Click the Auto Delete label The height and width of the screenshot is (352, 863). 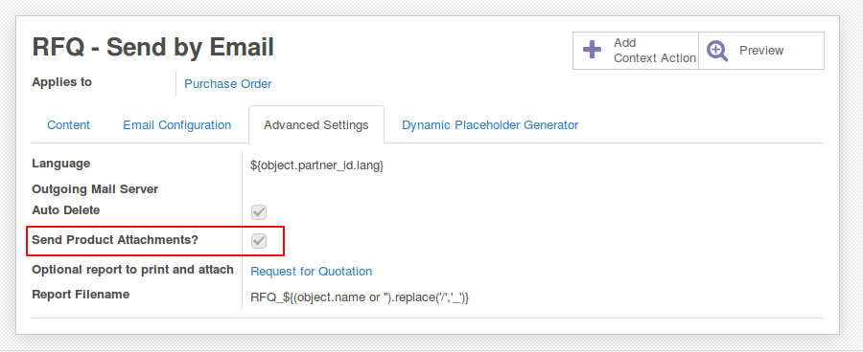(x=66, y=209)
